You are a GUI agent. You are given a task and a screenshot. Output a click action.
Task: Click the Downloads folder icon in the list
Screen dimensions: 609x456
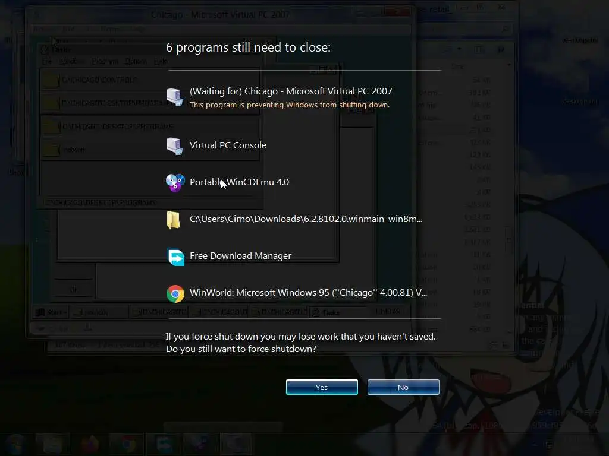point(173,220)
